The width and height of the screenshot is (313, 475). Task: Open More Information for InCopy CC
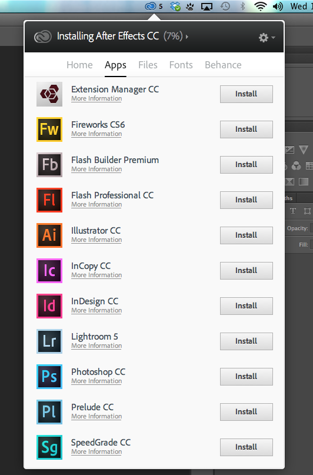click(96, 275)
